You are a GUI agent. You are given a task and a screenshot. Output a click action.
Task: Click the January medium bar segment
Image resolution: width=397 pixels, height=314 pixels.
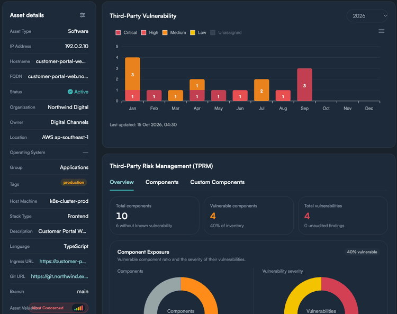132,74
